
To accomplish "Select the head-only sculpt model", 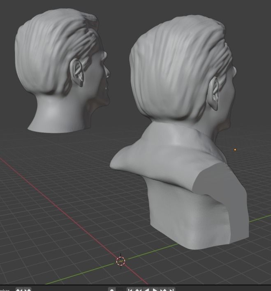I will coord(61,70).
